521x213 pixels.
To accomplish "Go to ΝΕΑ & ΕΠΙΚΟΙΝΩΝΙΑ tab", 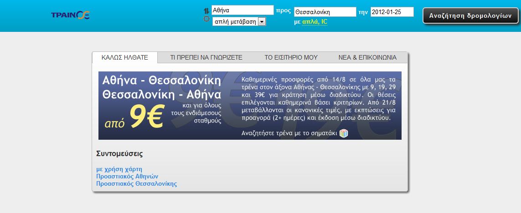I will coord(367,57).
